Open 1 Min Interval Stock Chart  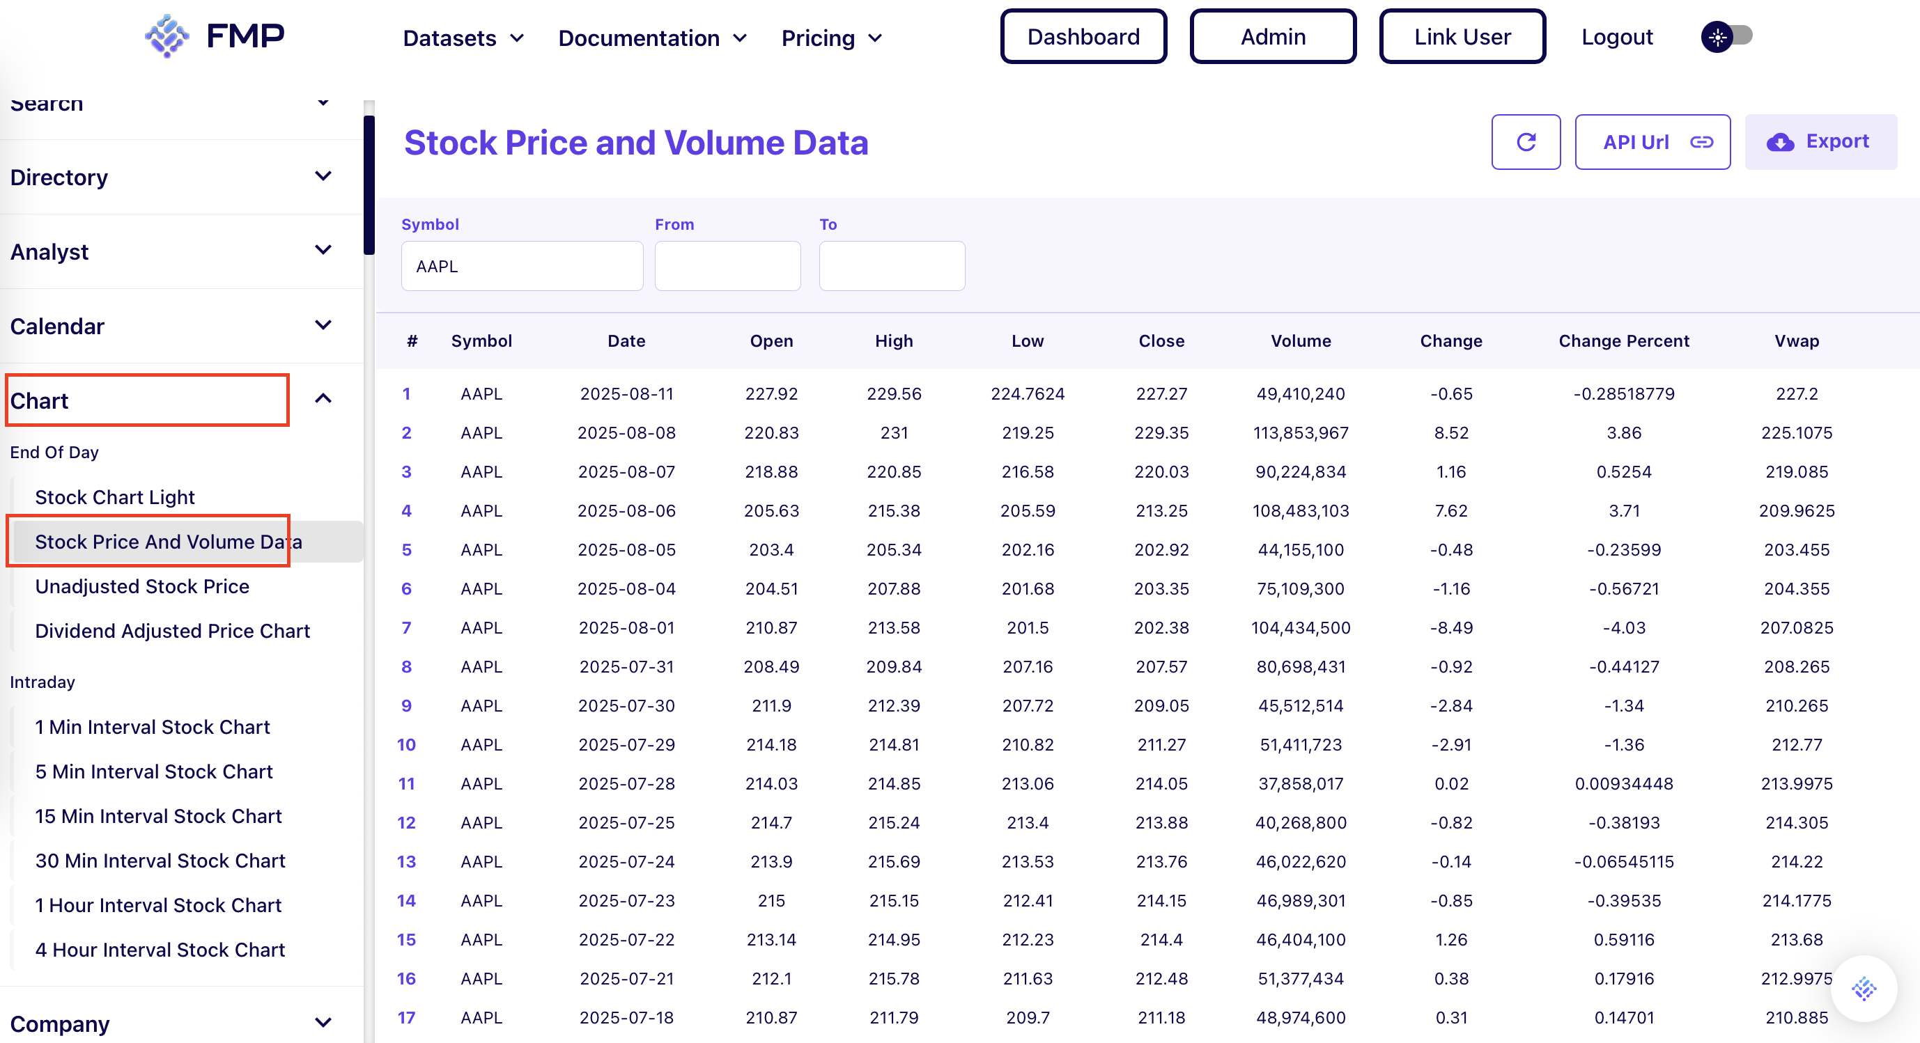tap(152, 727)
